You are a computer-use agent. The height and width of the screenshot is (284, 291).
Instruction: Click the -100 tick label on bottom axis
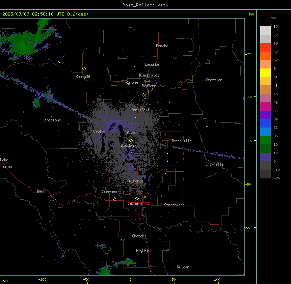pos(42,279)
